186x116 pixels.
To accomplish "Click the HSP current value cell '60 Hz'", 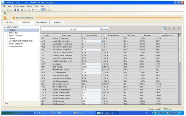I will [91, 67].
